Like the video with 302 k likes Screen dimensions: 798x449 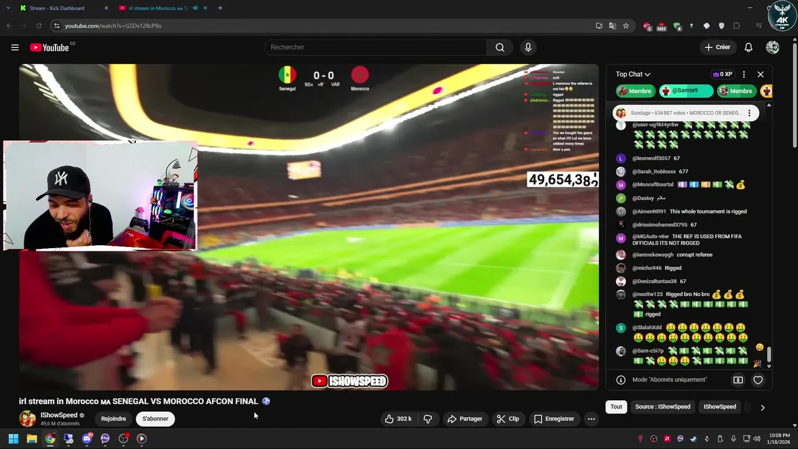[398, 419]
